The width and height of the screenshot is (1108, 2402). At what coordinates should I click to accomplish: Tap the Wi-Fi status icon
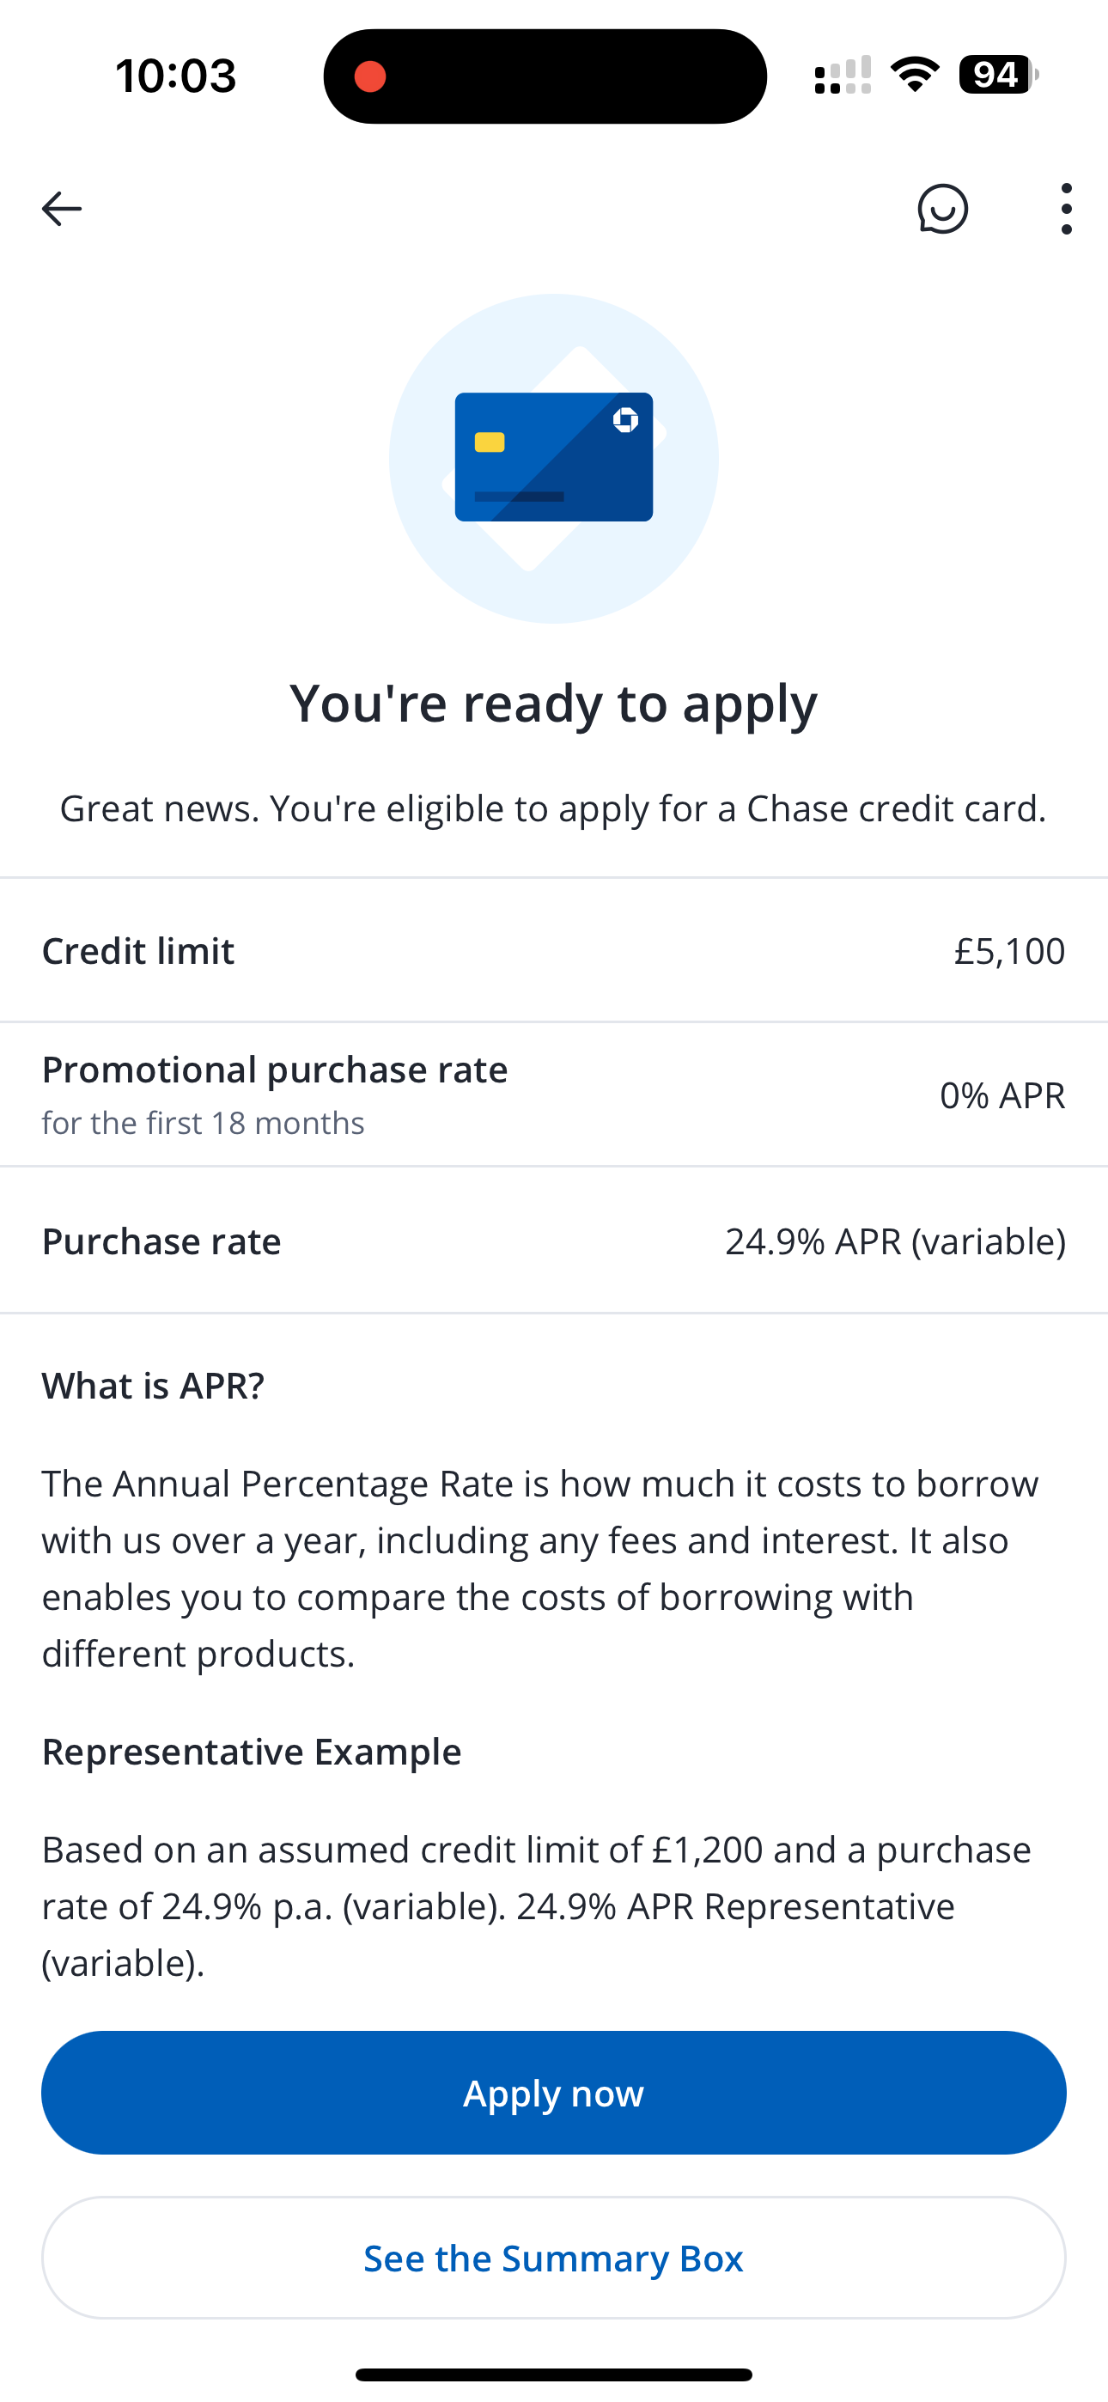pyautogui.click(x=915, y=75)
